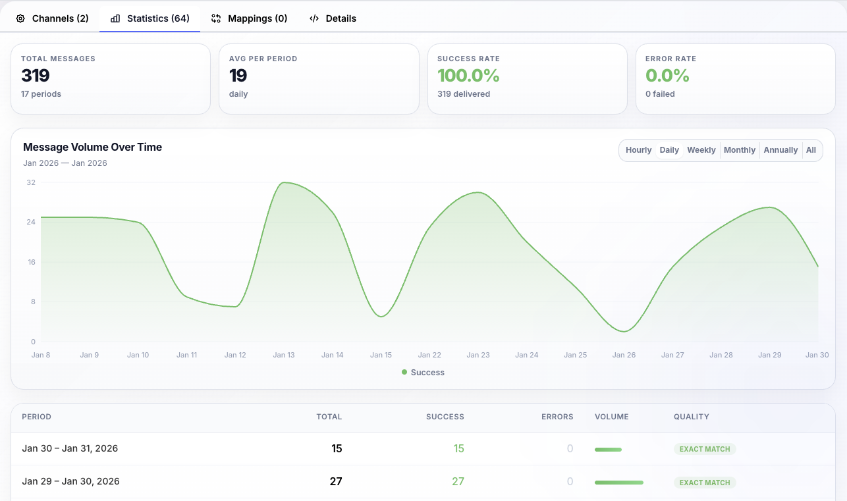The width and height of the screenshot is (847, 501).
Task: Click the 17 periods text
Action: [x=41, y=94]
